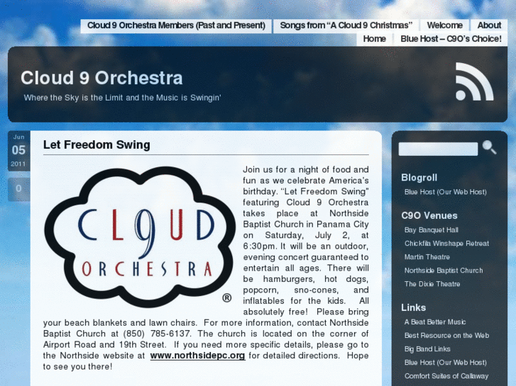Open Blue Host (Our Web Host) under Blogroll
The height and width of the screenshot is (386, 516).
[445, 192]
